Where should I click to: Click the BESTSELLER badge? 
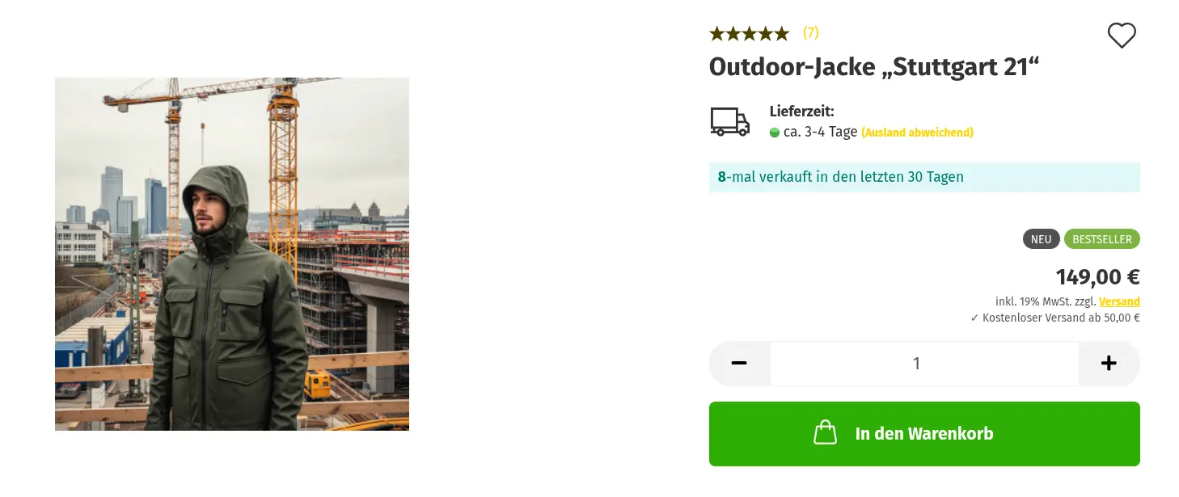(x=1102, y=239)
